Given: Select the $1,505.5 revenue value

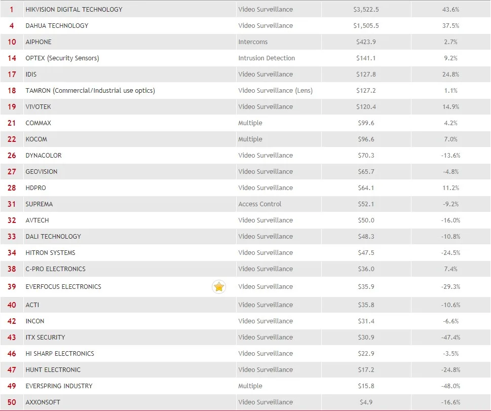Looking at the screenshot, I should pyautogui.click(x=366, y=26).
